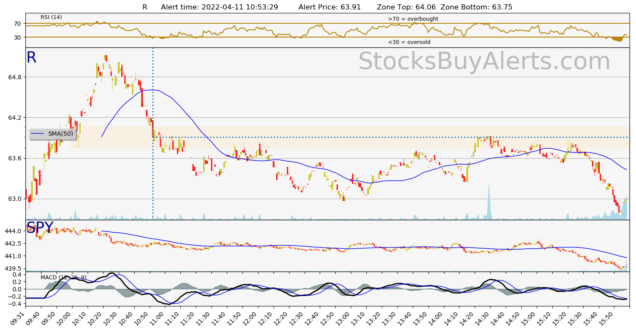The height and width of the screenshot is (331, 636).
Task: Click 'Alert time: 2022-04-11 10:53:29' in title
Action: click(219, 7)
